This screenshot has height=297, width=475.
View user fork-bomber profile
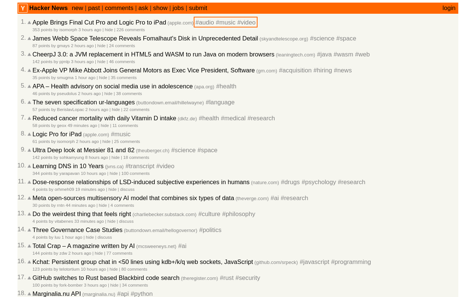point(71,285)
